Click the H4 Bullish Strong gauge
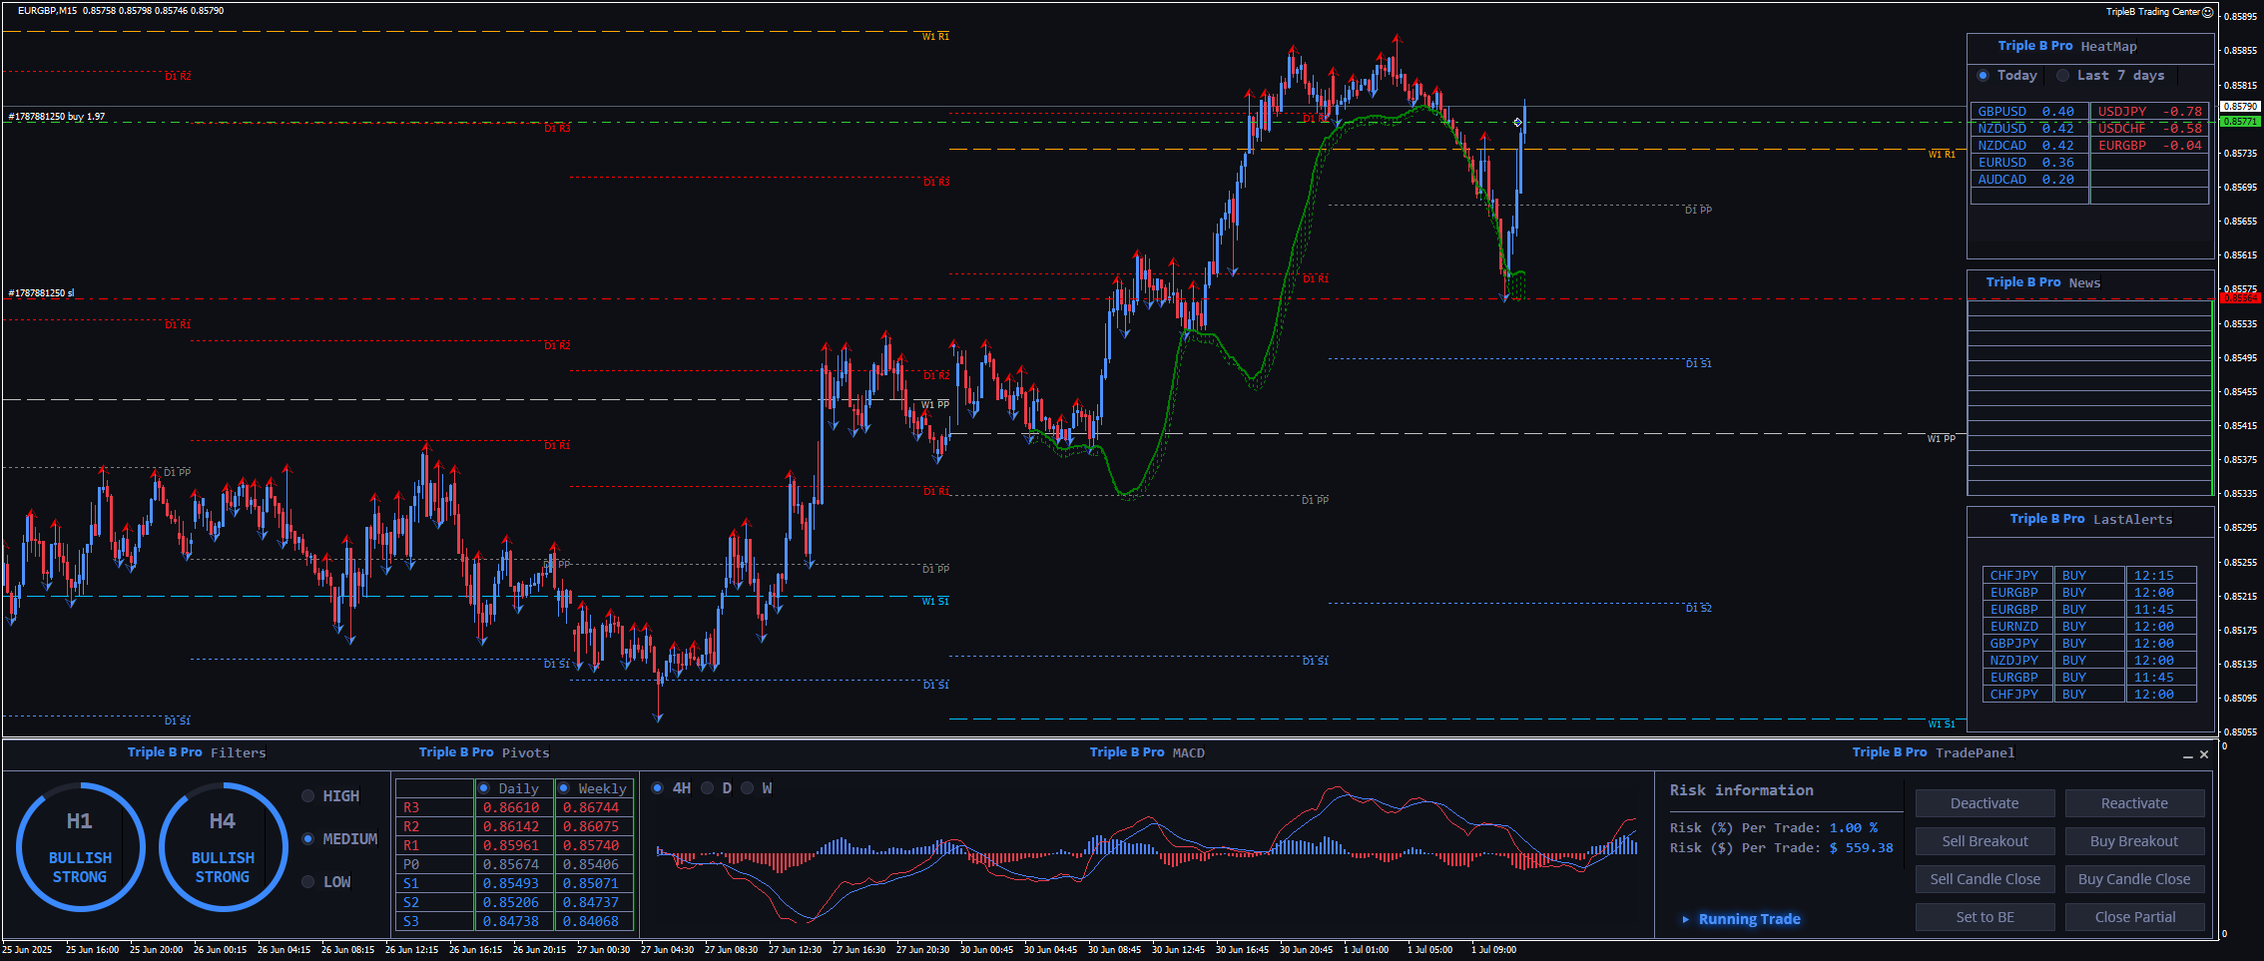The height and width of the screenshot is (961, 2264). pos(223,847)
